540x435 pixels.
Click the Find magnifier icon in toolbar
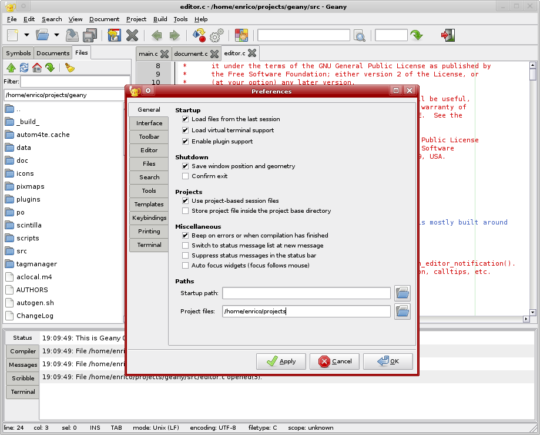point(360,35)
